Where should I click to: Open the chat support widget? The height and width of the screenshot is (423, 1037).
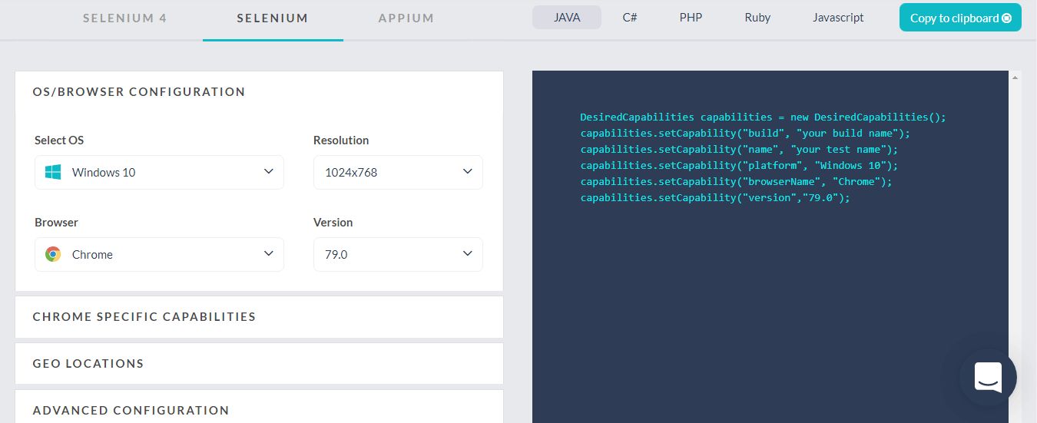(x=988, y=377)
